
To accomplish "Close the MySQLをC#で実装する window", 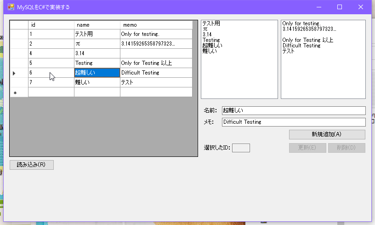I will pos(361,7).
